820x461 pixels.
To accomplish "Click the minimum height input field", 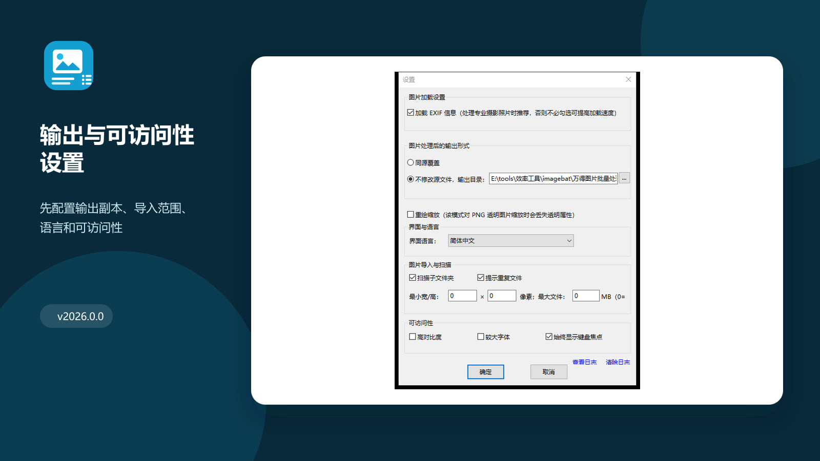I will point(502,296).
